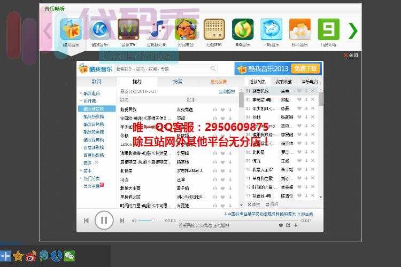Adjust the volume slider
Viewport: 401px width, 267px height.
[146, 221]
